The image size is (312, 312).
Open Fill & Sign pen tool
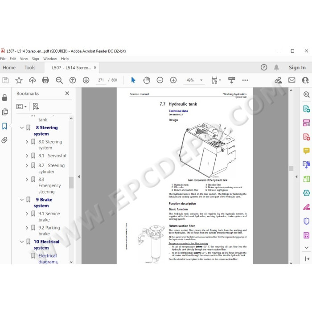(x=306, y=207)
